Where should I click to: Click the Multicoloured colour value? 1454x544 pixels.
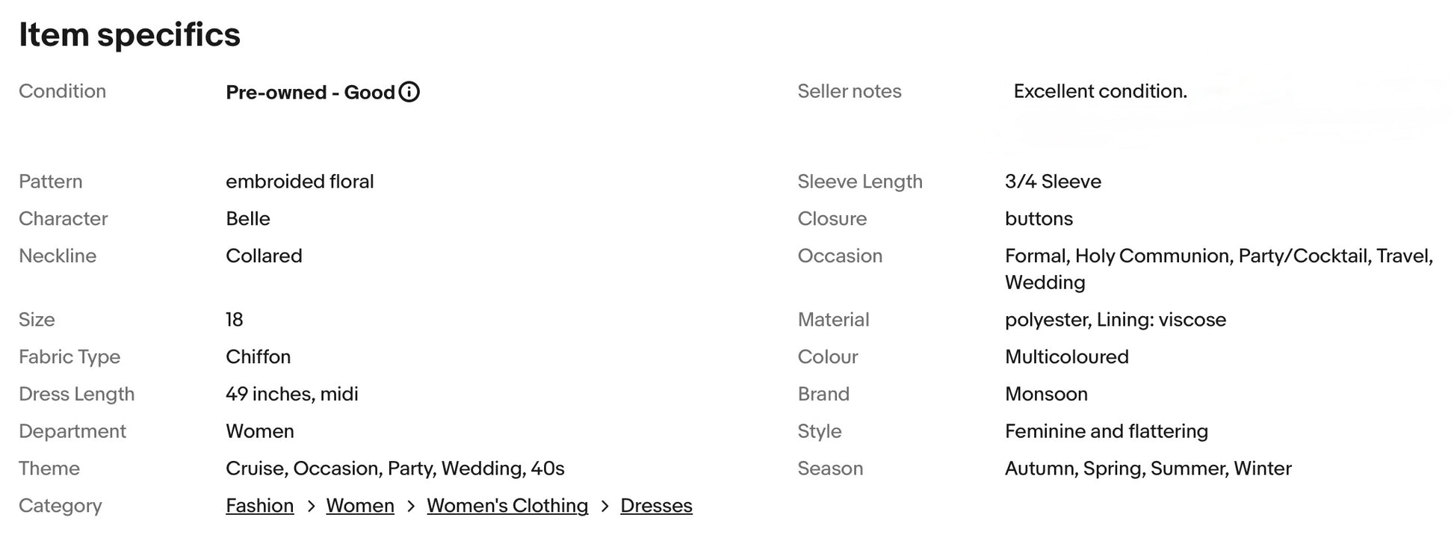point(1066,356)
